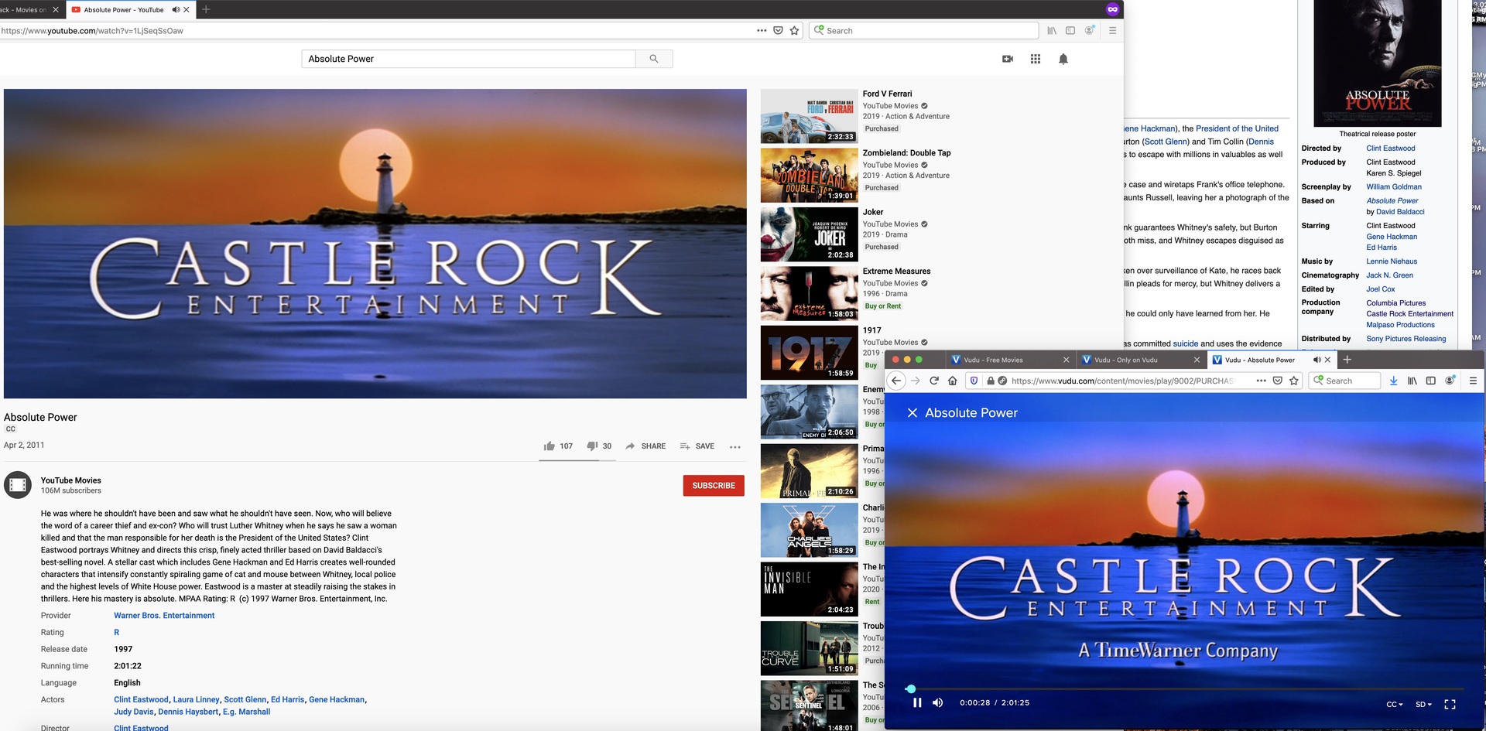Image resolution: width=1486 pixels, height=731 pixels.
Task: Click the YouTube create video camera icon
Action: click(x=1007, y=59)
